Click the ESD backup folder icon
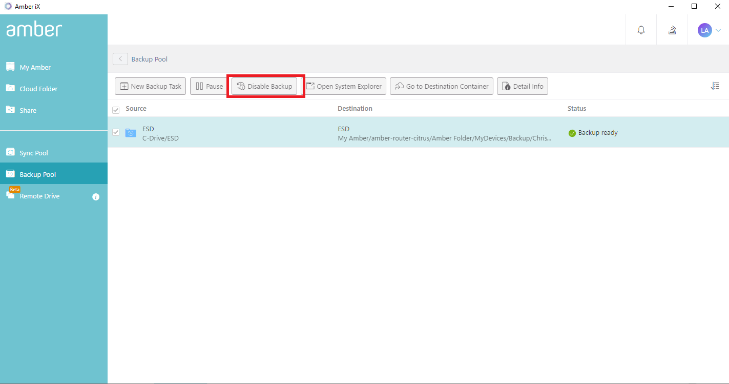Image resolution: width=729 pixels, height=384 pixels. pyautogui.click(x=131, y=133)
